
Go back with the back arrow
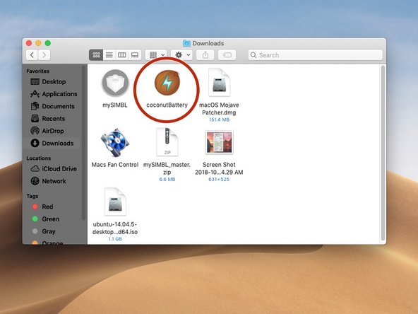(x=32, y=55)
